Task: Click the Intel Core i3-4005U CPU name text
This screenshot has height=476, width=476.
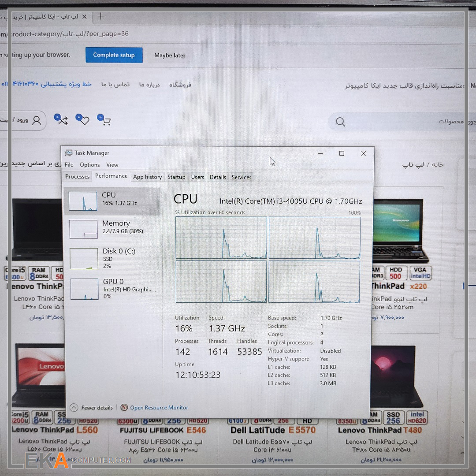Action: coord(291,201)
